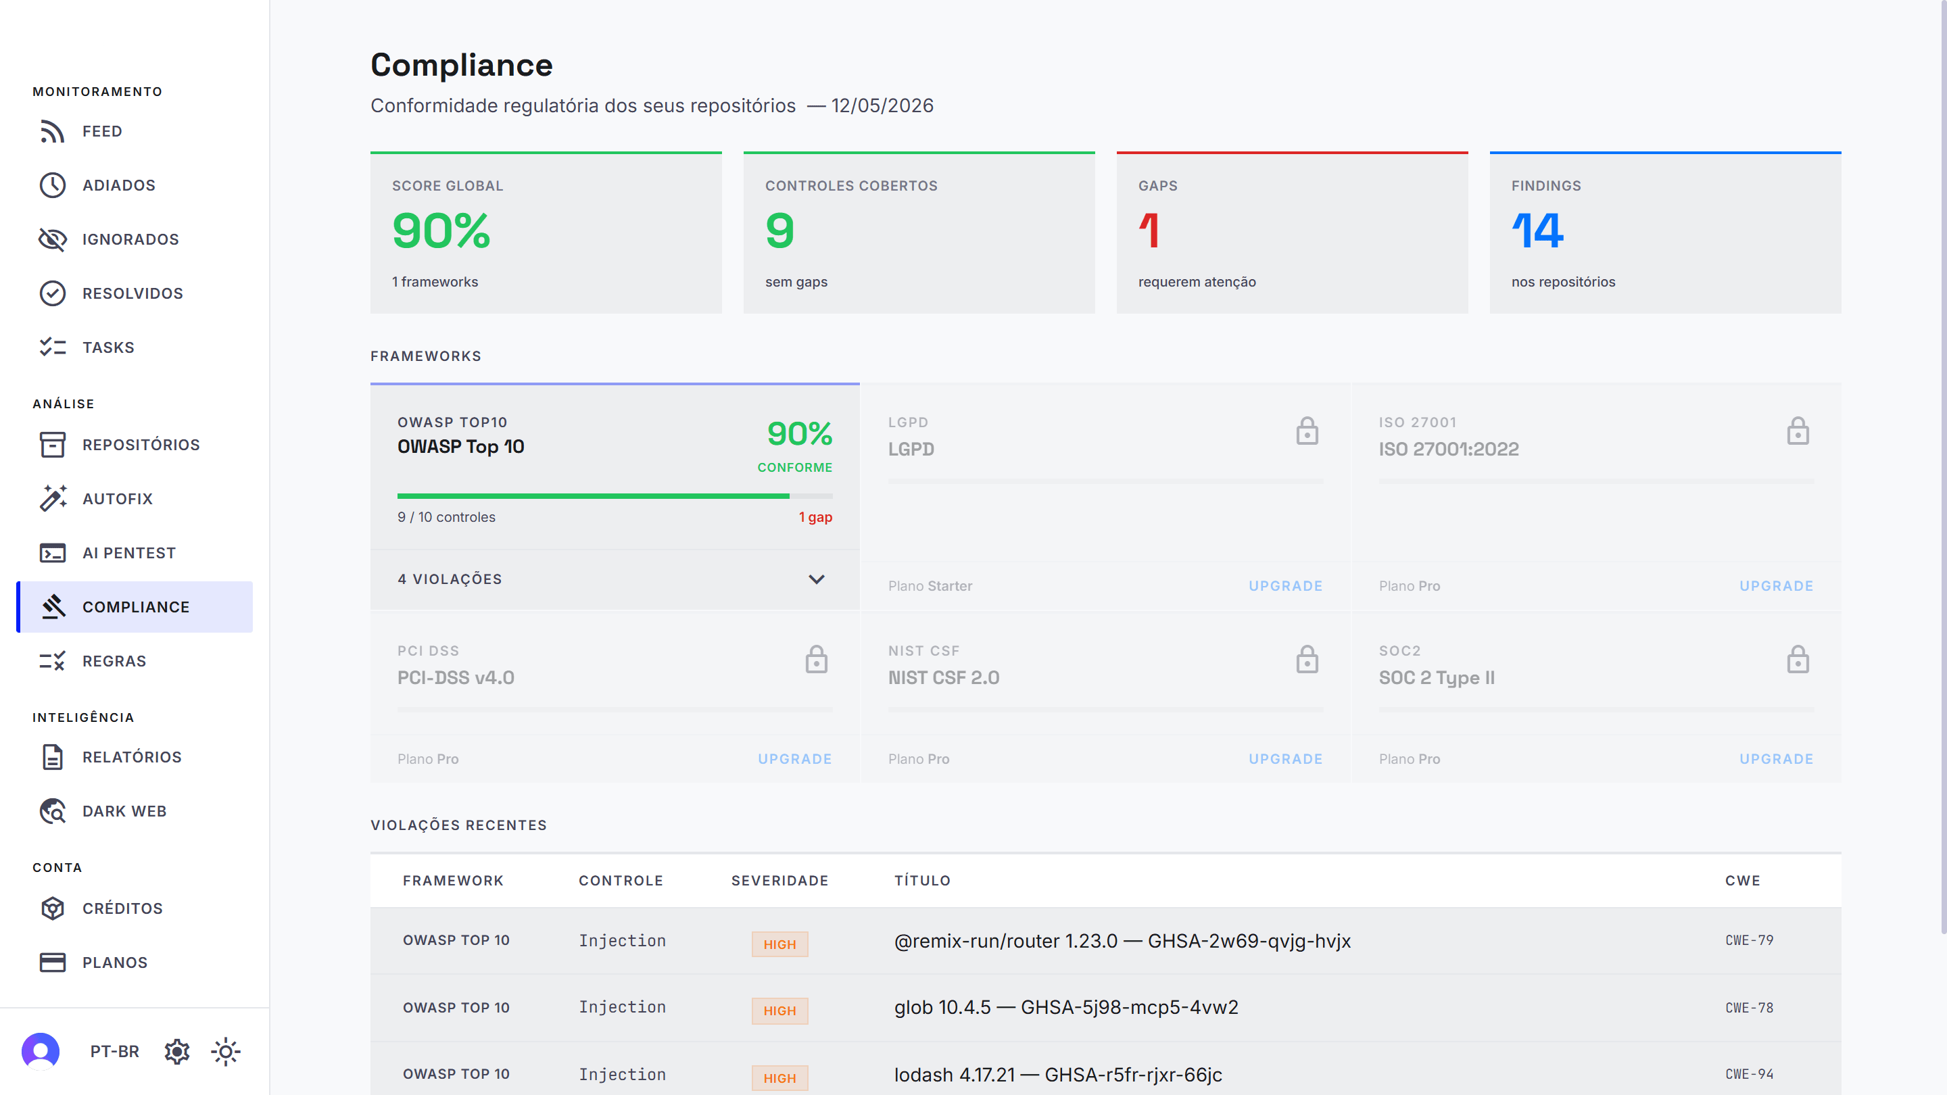Go to Feed menu item

pos(135,132)
